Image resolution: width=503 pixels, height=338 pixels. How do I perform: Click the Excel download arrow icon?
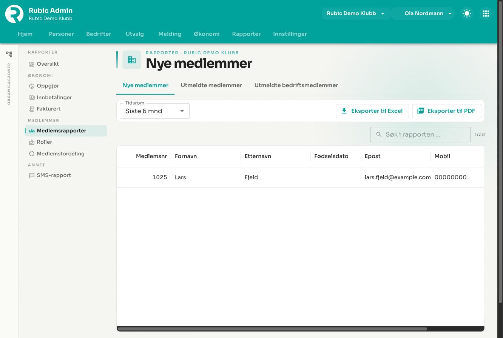coord(344,111)
